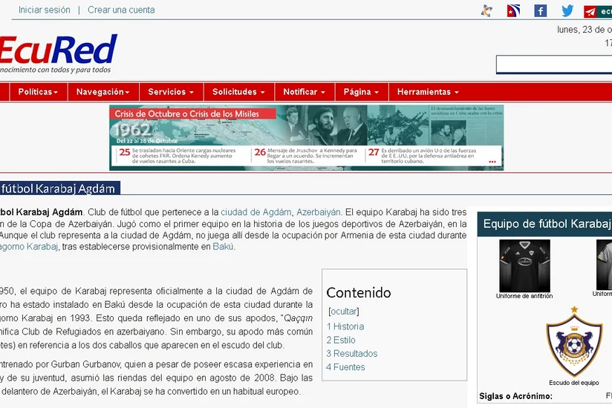Image resolution: width=612 pixels, height=408 pixels.
Task: Click inside the search input field
Action: pos(554,65)
